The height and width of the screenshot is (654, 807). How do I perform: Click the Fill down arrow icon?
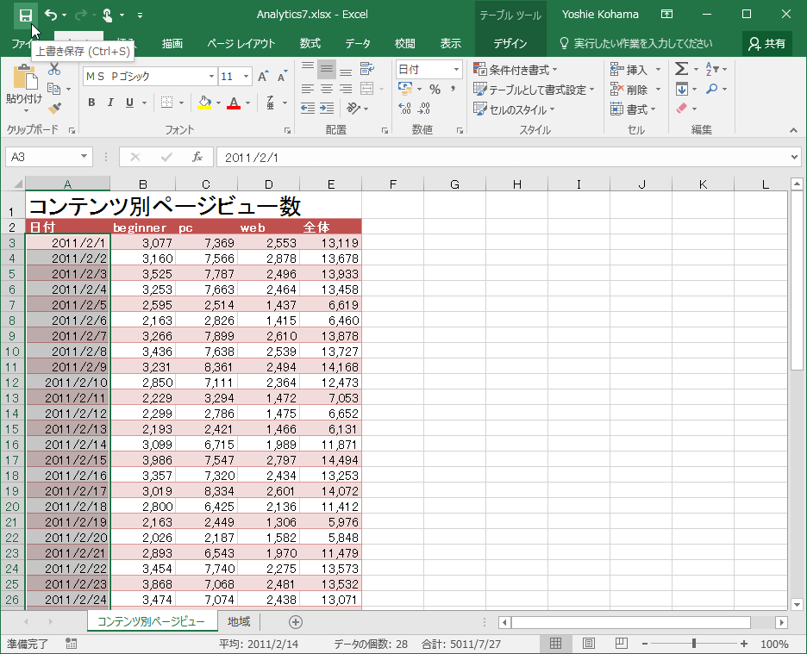(682, 89)
